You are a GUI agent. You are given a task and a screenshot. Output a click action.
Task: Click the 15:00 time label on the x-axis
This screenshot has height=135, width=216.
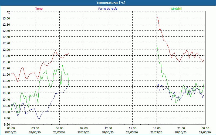pos(132,128)
